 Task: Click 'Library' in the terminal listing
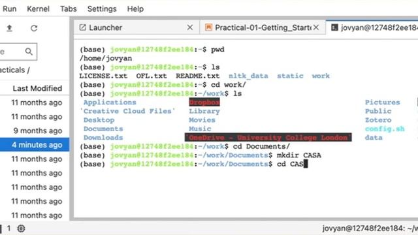point(204,111)
